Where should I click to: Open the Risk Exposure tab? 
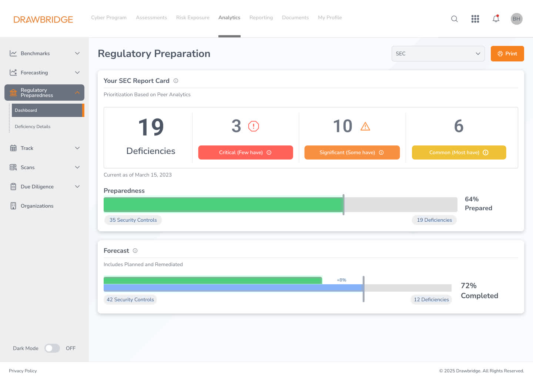[192, 18]
